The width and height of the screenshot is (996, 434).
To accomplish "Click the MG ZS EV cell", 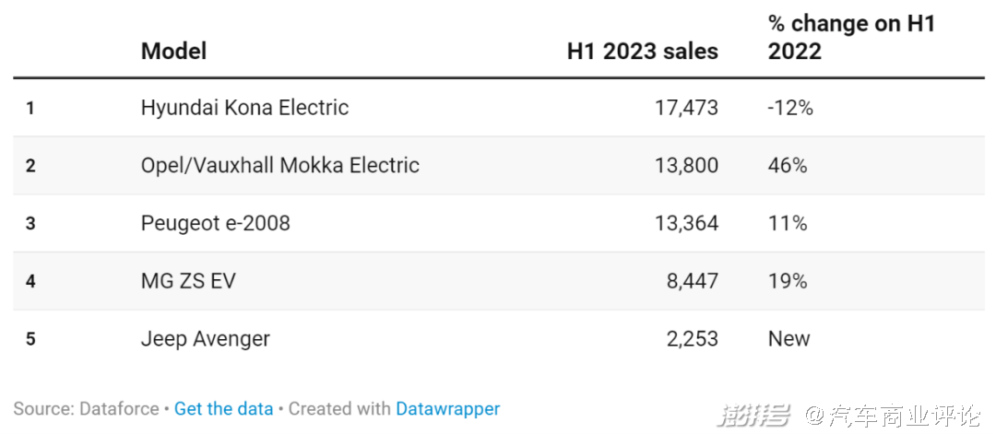I will 188,281.
